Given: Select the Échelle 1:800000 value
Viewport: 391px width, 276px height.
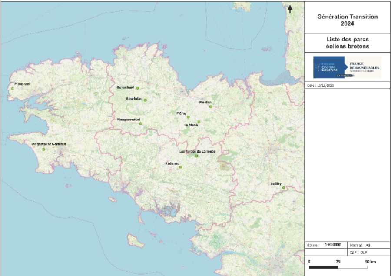Looking at the screenshot, I should (x=333, y=245).
